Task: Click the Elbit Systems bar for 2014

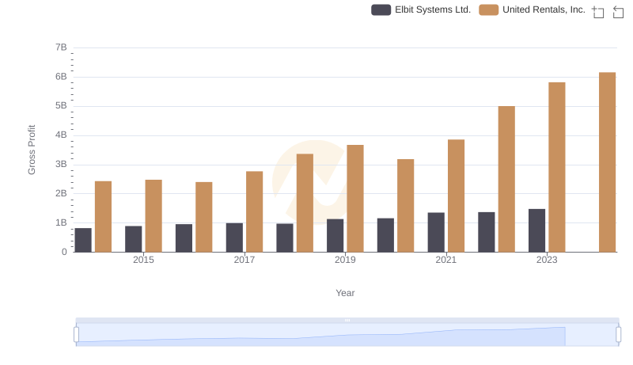Action: 83,240
